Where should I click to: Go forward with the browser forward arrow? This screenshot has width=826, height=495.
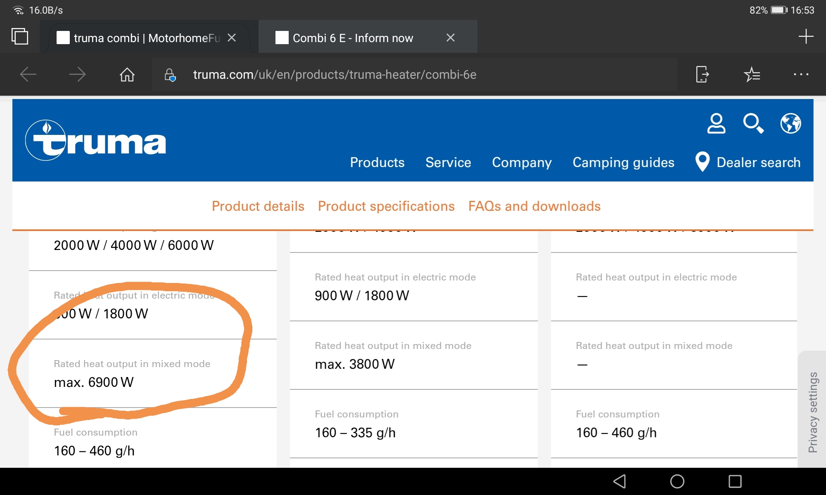tap(77, 75)
